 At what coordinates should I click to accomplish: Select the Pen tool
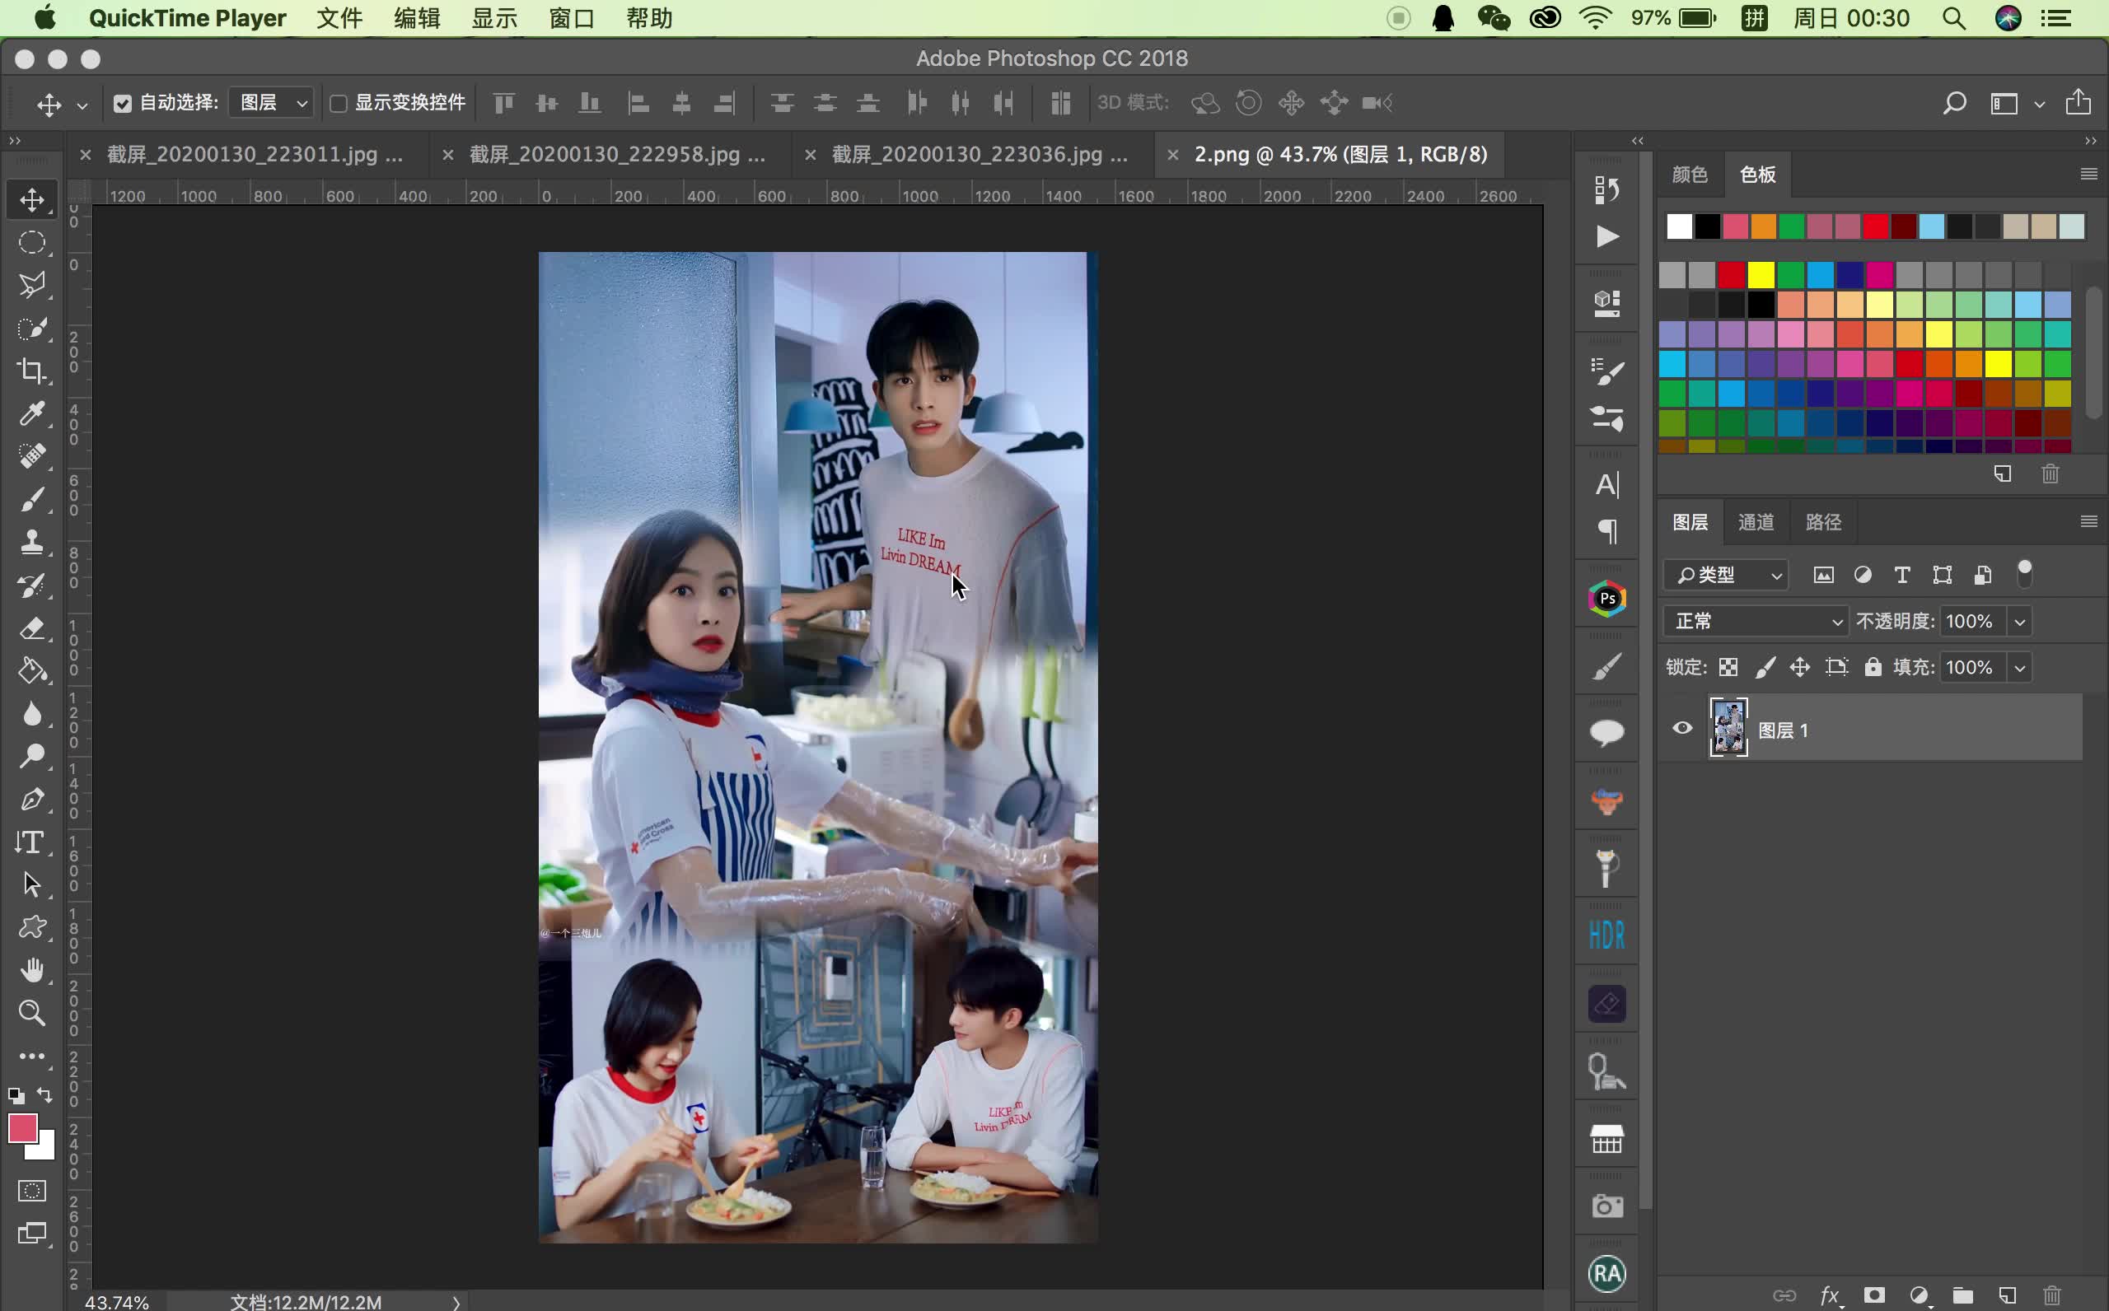pyautogui.click(x=32, y=799)
